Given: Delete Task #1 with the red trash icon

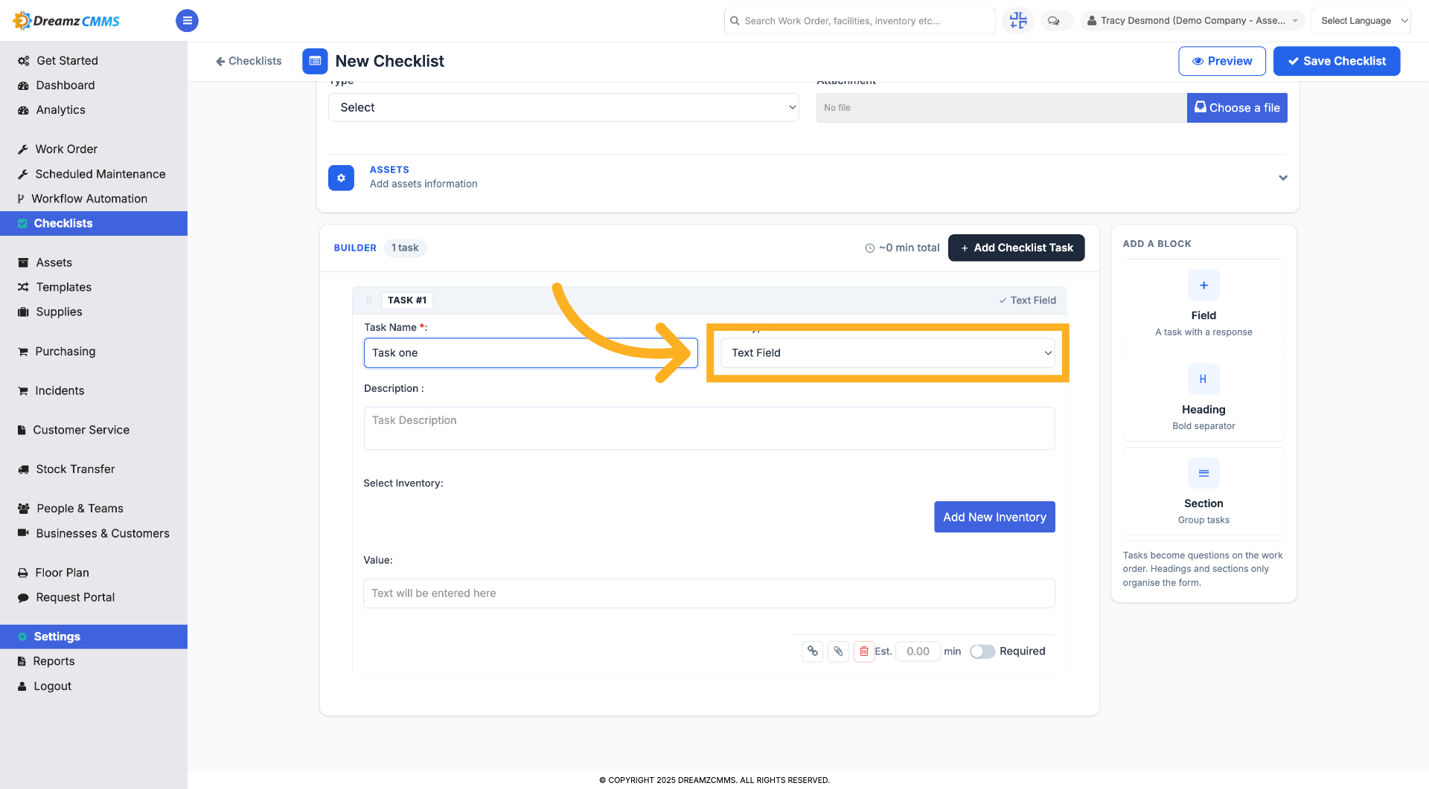Looking at the screenshot, I should point(863,651).
